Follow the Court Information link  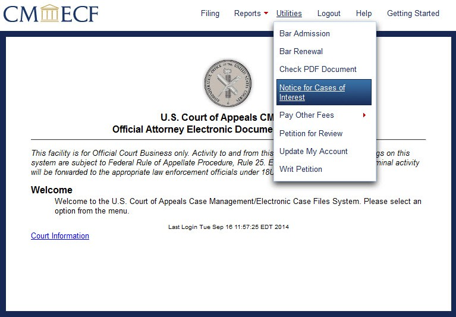(60, 236)
